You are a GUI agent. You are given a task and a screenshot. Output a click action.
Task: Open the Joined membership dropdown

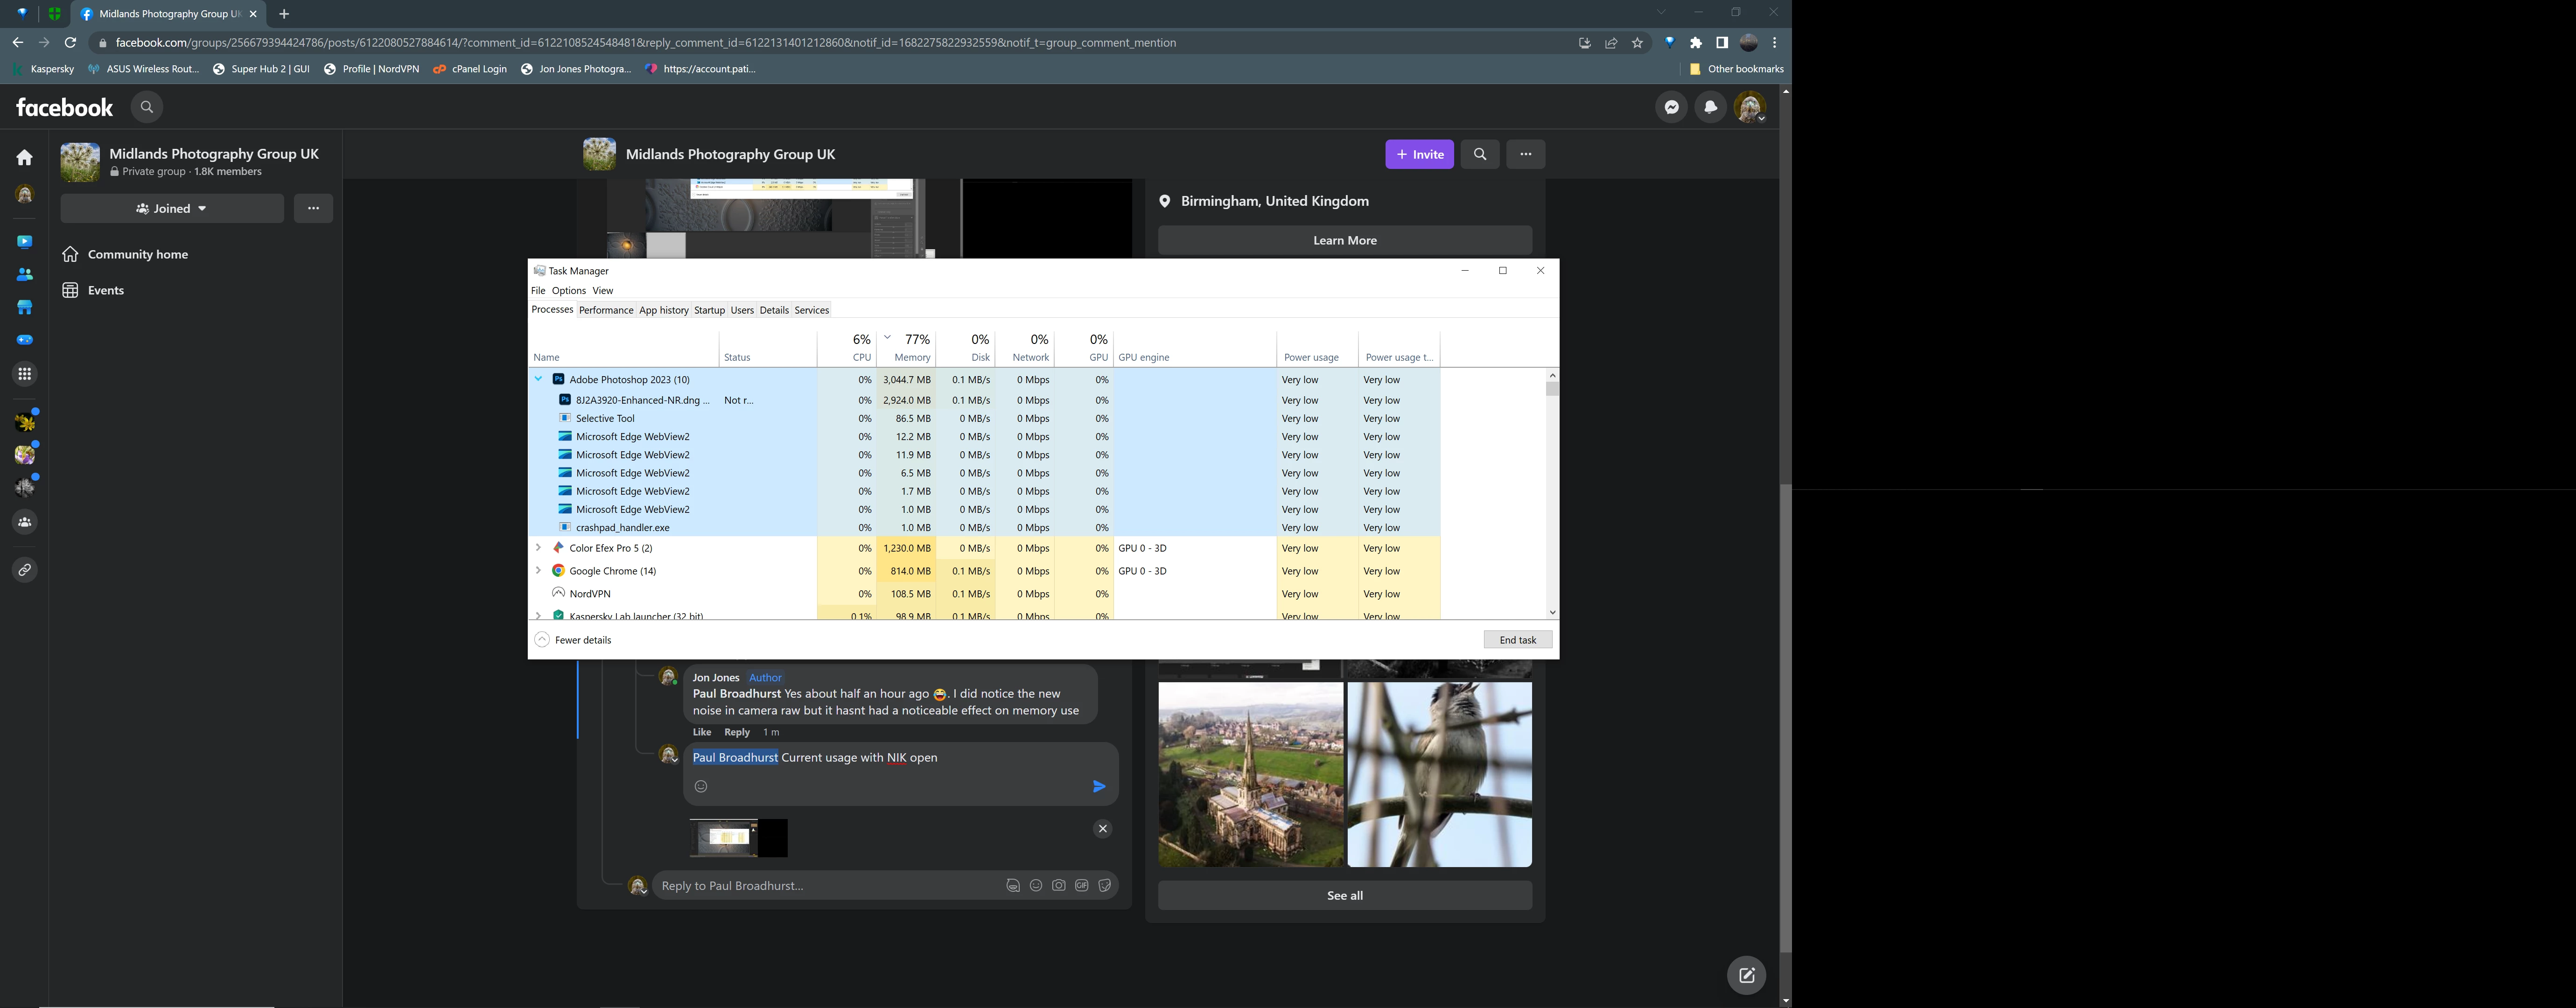coord(172,209)
